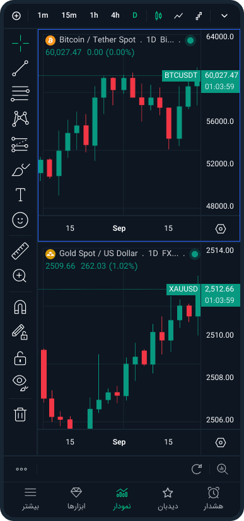The width and height of the screenshot is (244, 521).
Task: Select the 15m timeframe
Action: pos(69,15)
